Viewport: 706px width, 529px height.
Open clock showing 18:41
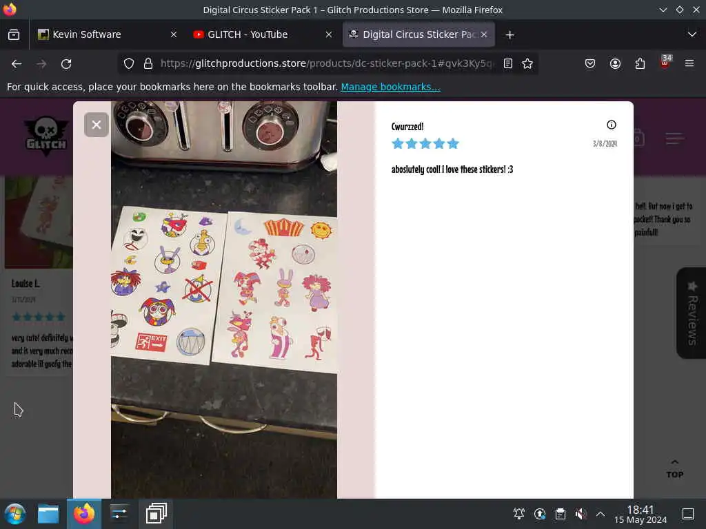(641, 514)
